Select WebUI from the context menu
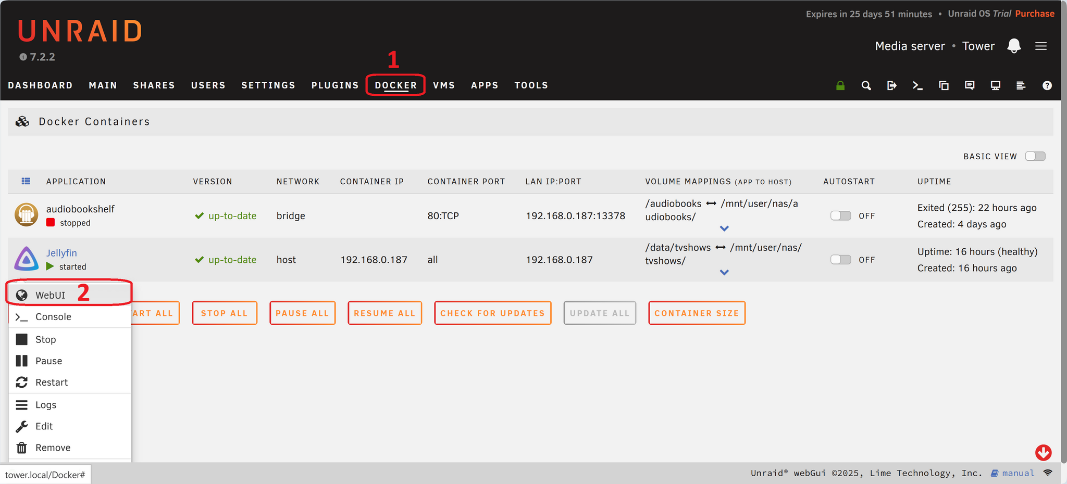Image resolution: width=1067 pixels, height=484 pixels. coord(69,295)
